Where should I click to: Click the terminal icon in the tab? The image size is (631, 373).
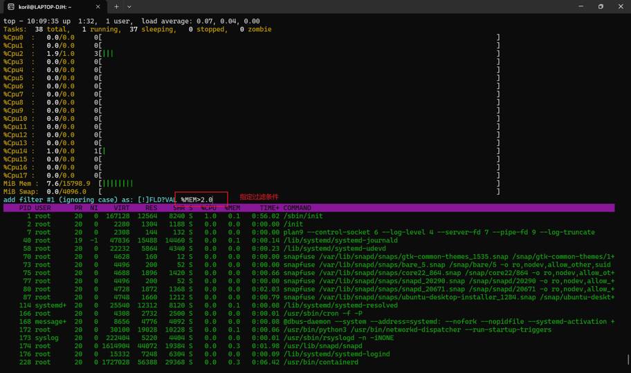(11, 6)
